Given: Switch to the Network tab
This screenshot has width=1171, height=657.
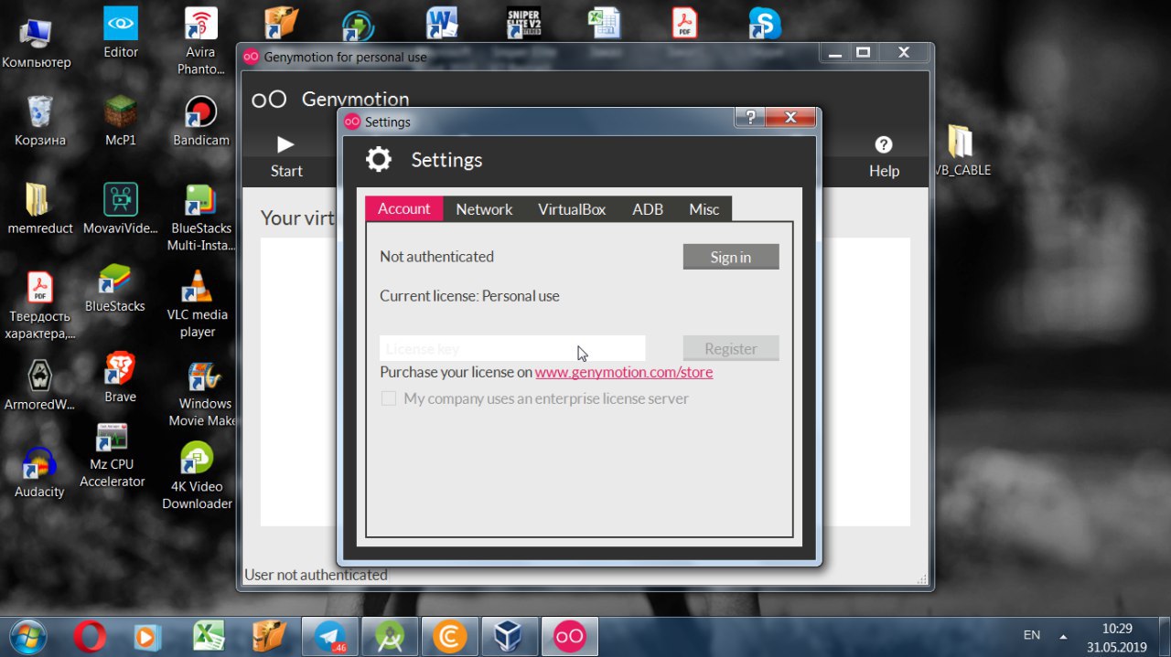Looking at the screenshot, I should coord(484,209).
